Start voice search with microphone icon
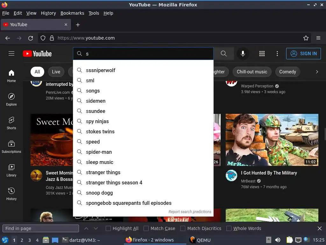 (x=243, y=54)
